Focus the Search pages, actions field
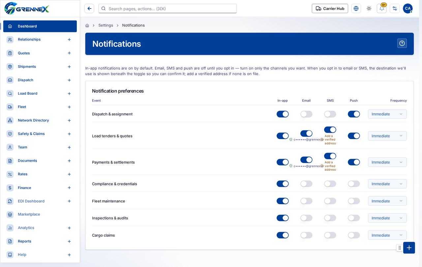Viewport: 422px width, 267px height. pos(167,9)
